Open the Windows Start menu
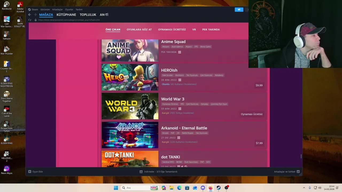 point(116,188)
